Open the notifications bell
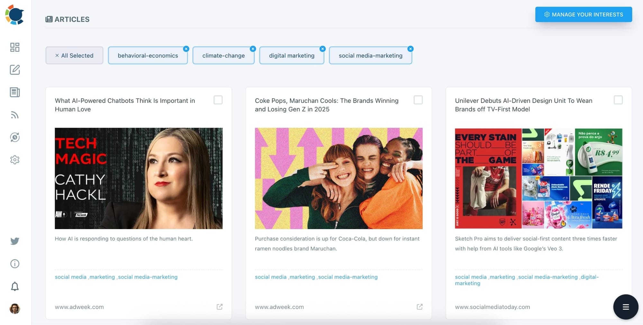The image size is (643, 325). click(14, 286)
